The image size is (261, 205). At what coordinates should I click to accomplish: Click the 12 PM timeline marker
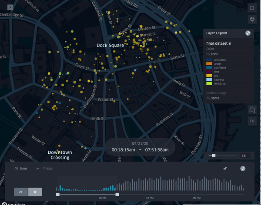[x=150, y=198]
